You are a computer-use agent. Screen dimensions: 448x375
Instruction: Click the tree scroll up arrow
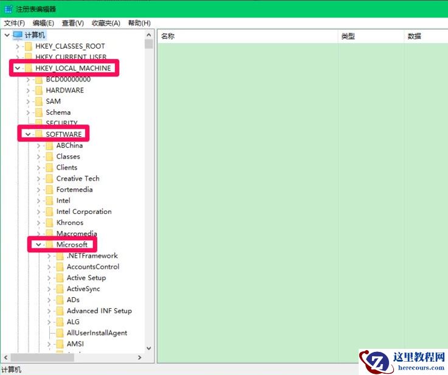click(149, 35)
